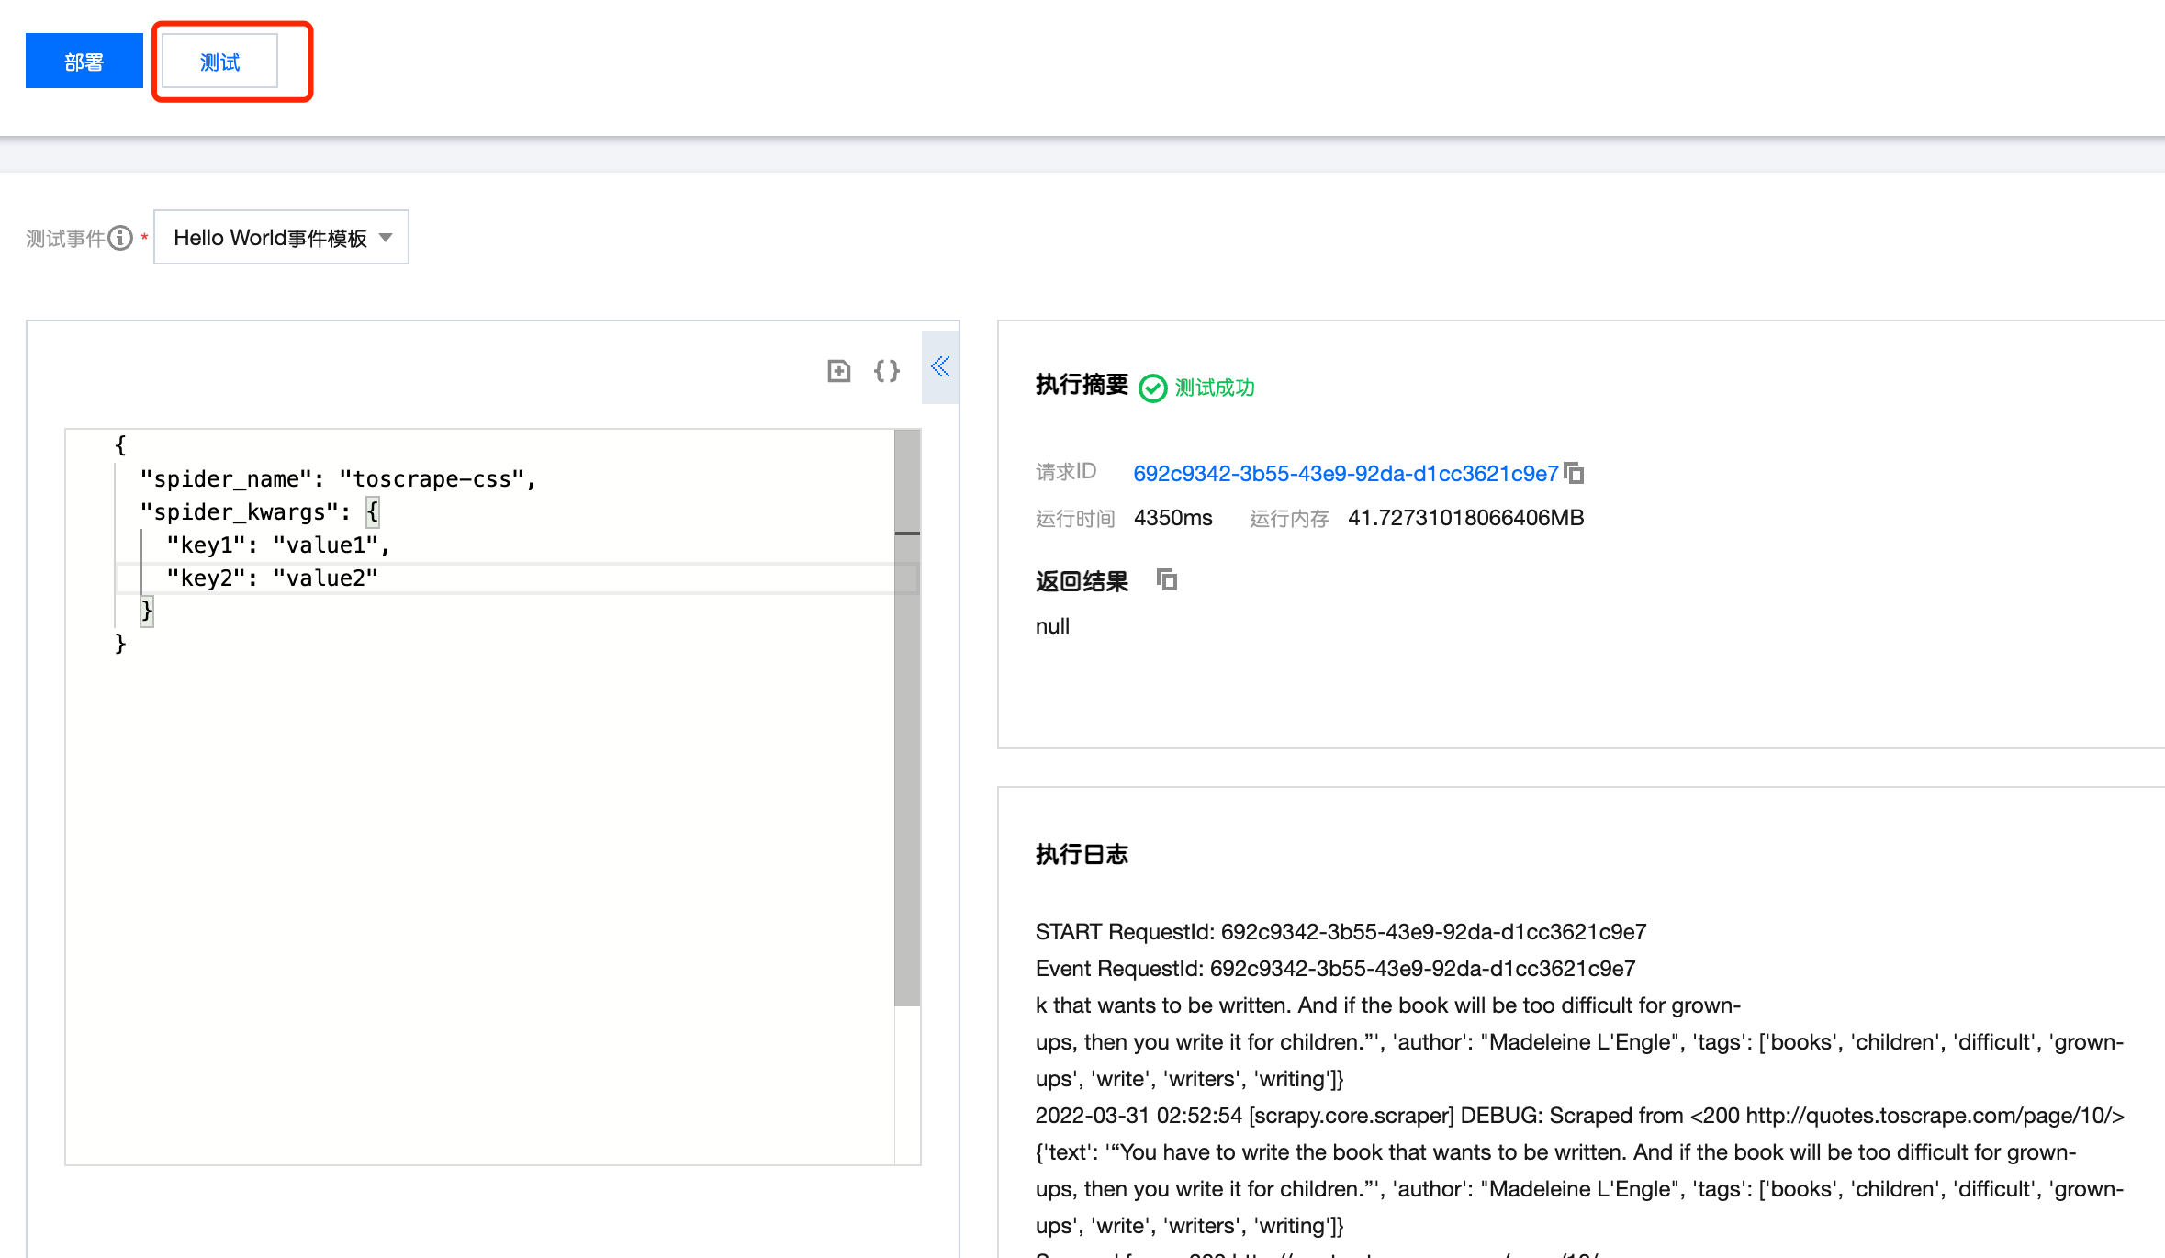Click the highlighted 测试 test button

pyautogui.click(x=218, y=61)
